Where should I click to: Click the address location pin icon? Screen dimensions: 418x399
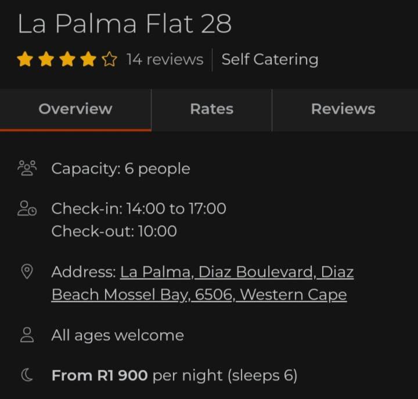click(x=27, y=272)
